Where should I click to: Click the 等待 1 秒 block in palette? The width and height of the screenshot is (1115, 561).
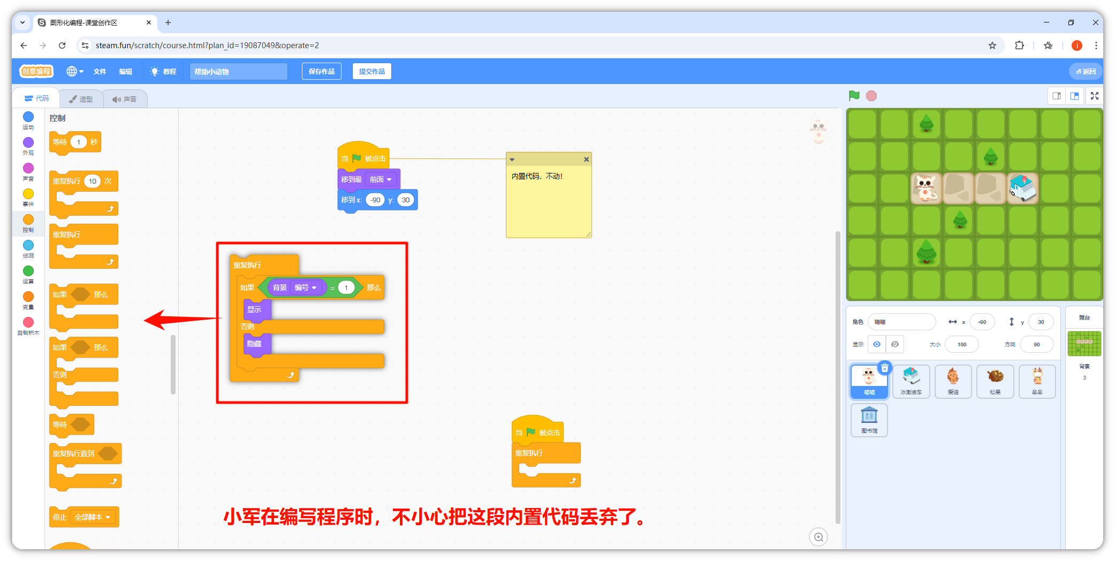point(75,142)
